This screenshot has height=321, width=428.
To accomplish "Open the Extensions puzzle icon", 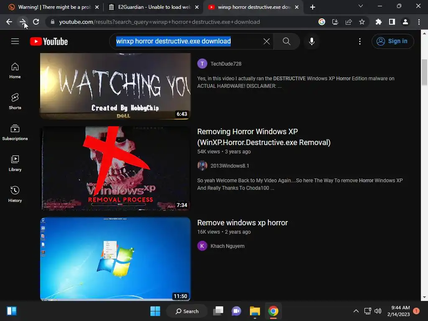I will click(379, 22).
